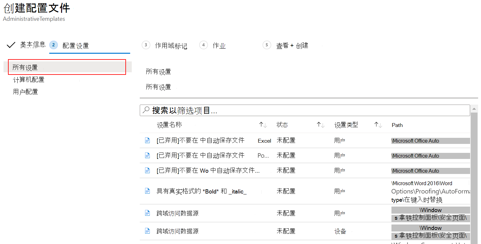This screenshot has width=481, height=244.
Task: Click 设备 type cell in 跨域访问数据源 row
Action: [x=340, y=231]
